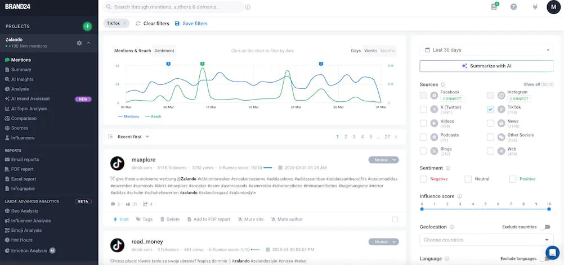Click Visit on maxplore mention
Viewport: 564px width, 265px height.
click(x=121, y=219)
